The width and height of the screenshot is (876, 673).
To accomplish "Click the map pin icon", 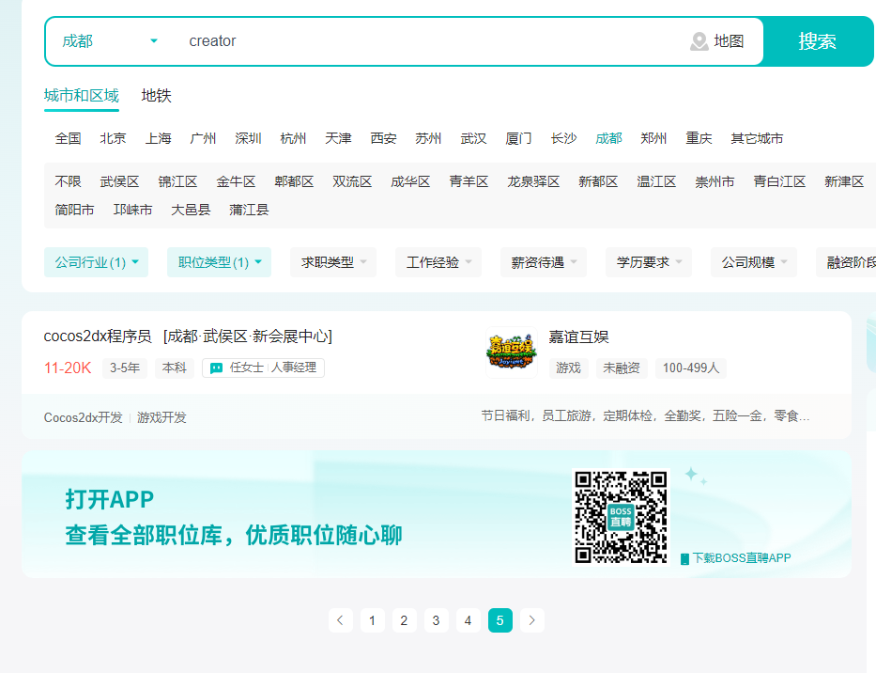I will pos(699,41).
